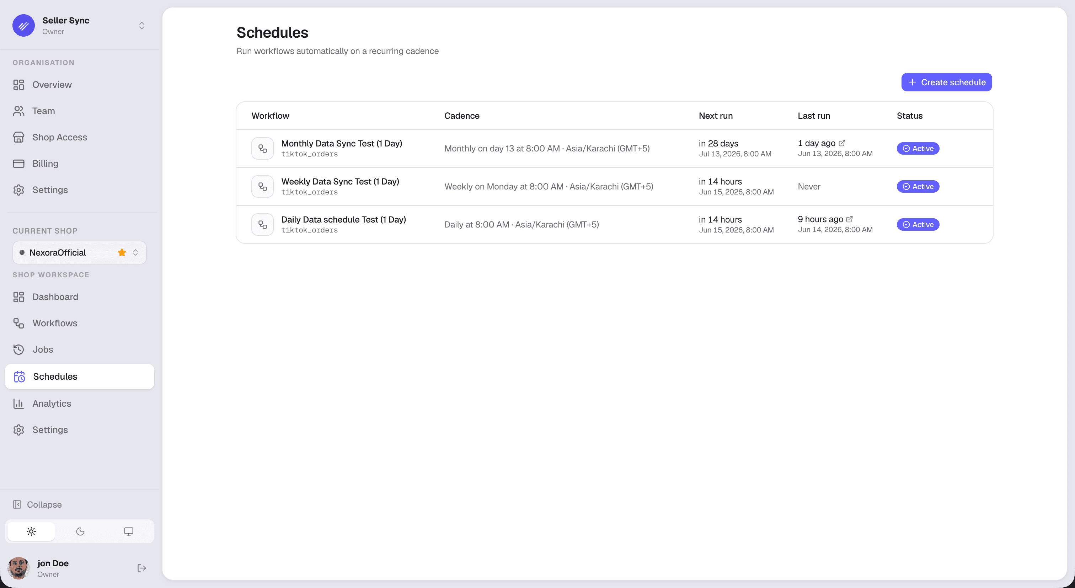Click the Collapse panel icon
This screenshot has height=588, width=1075.
(17, 504)
